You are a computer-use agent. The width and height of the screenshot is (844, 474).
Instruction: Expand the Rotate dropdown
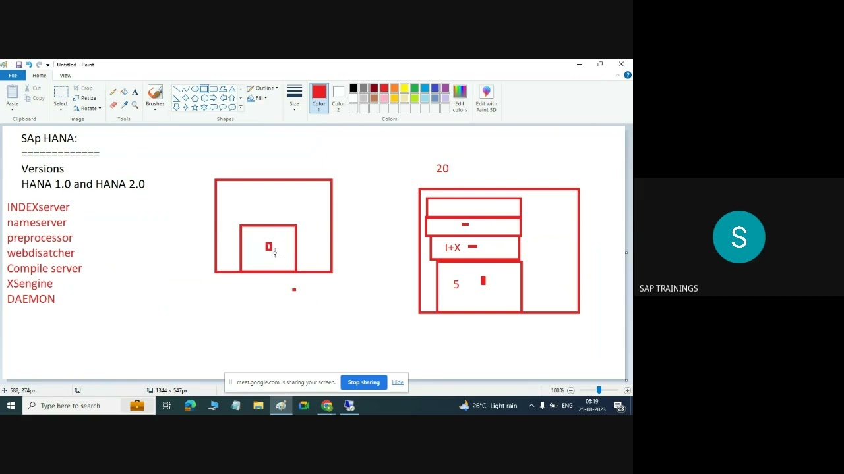pyautogui.click(x=88, y=108)
